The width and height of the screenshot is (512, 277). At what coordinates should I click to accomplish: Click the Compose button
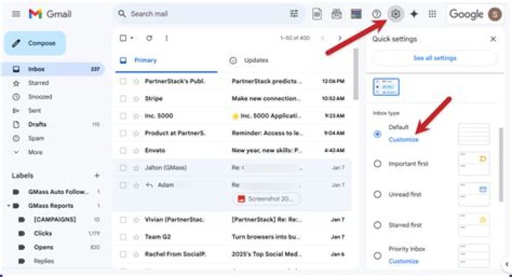pyautogui.click(x=35, y=43)
